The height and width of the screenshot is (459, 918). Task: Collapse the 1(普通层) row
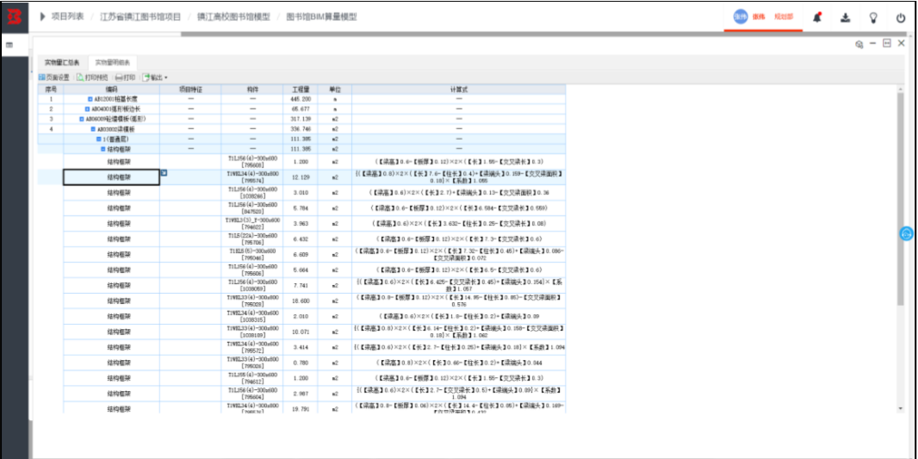(98, 139)
